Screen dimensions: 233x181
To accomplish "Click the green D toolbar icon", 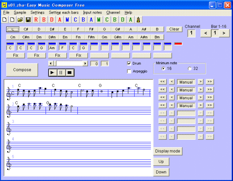I will click(x=123, y=20).
